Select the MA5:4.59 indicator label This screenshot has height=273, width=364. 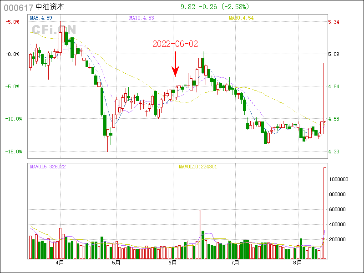(x=41, y=18)
